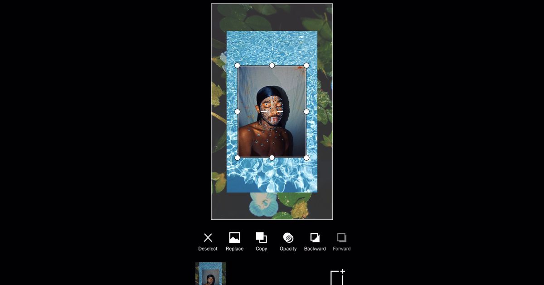This screenshot has height=285, width=544.
Task: Add a new page with plus icon
Action: [x=338, y=277]
